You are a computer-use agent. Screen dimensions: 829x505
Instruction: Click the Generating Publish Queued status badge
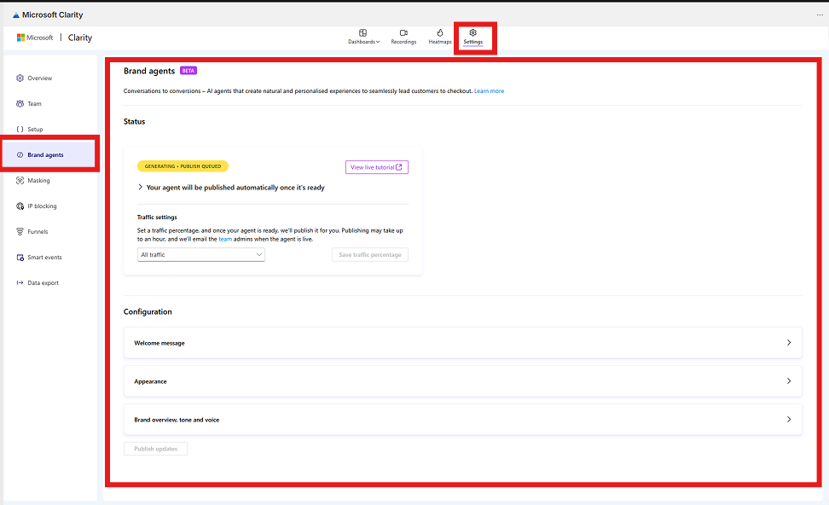click(x=183, y=166)
